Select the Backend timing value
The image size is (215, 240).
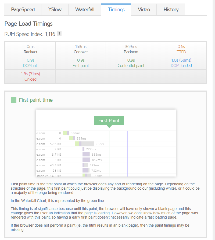pyautogui.click(x=131, y=49)
